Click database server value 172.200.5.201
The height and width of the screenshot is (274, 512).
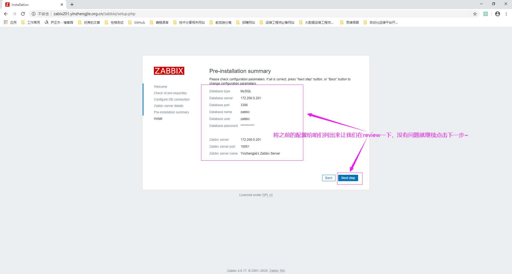click(x=251, y=98)
